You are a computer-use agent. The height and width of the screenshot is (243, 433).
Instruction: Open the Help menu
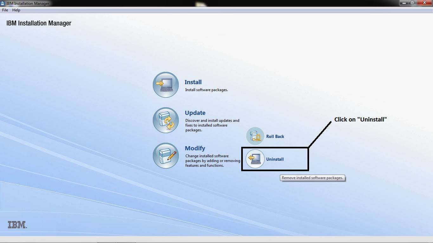16,10
